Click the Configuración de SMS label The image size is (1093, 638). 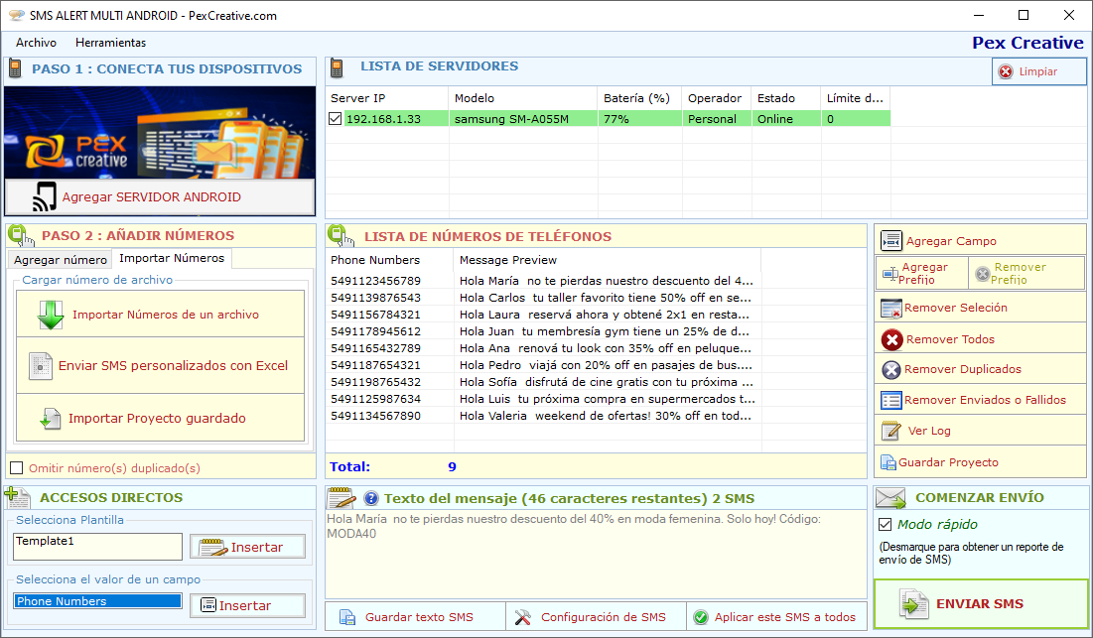coord(603,617)
